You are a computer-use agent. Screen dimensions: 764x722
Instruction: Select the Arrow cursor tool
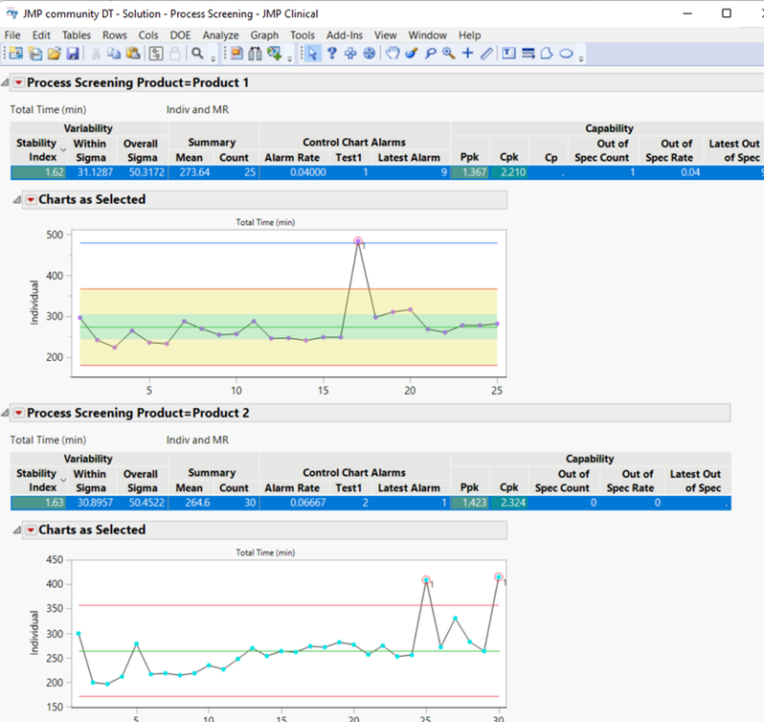pyautogui.click(x=313, y=54)
